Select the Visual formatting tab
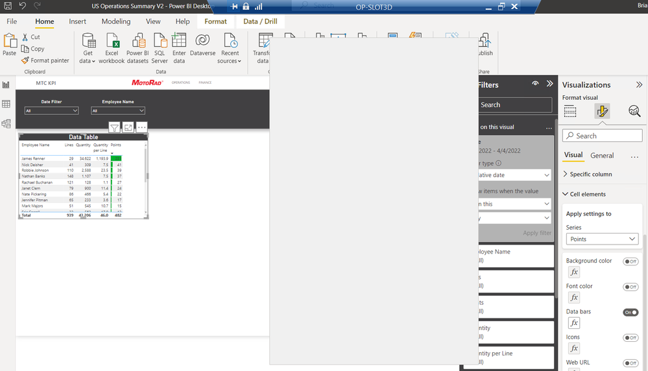This screenshot has height=371, width=648. tap(573, 156)
